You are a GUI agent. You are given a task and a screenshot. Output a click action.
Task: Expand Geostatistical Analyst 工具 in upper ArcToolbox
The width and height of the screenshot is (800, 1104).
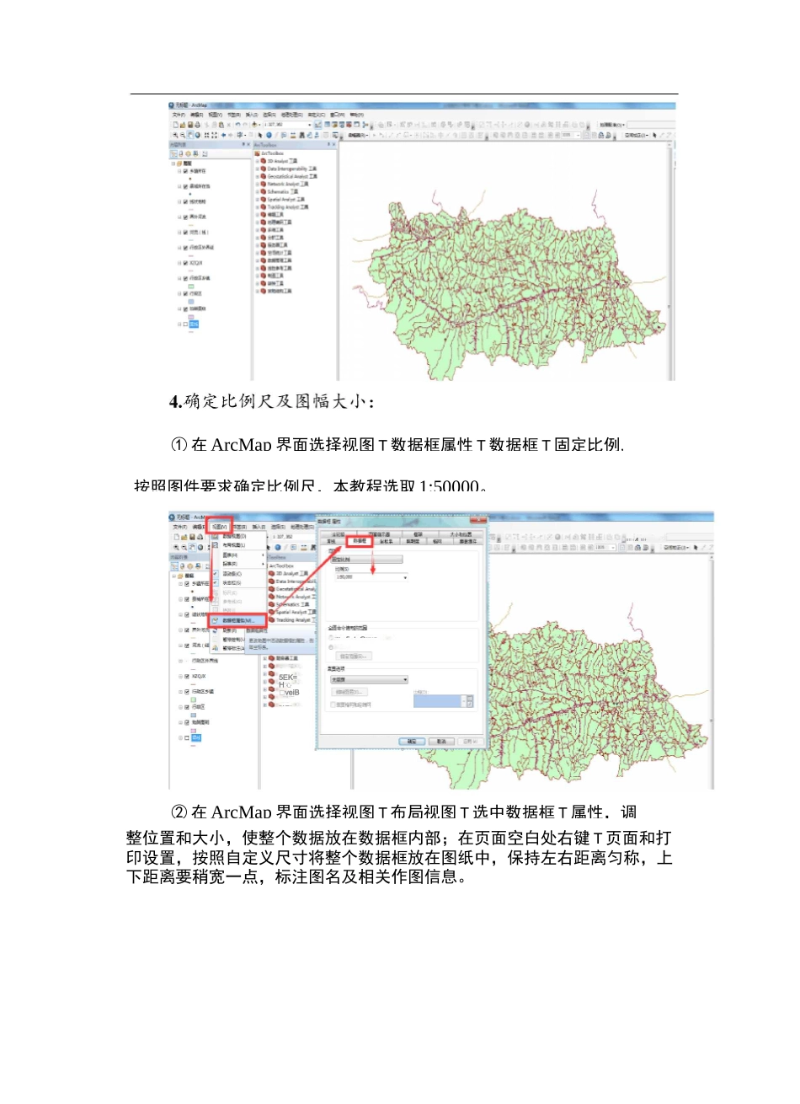pyautogui.click(x=258, y=176)
